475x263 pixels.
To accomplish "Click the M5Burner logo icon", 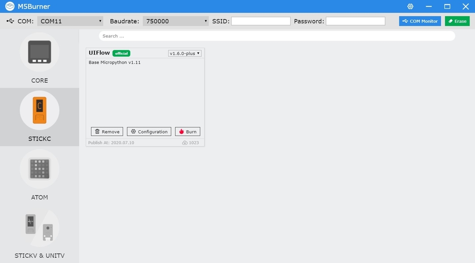I will [x=10, y=6].
